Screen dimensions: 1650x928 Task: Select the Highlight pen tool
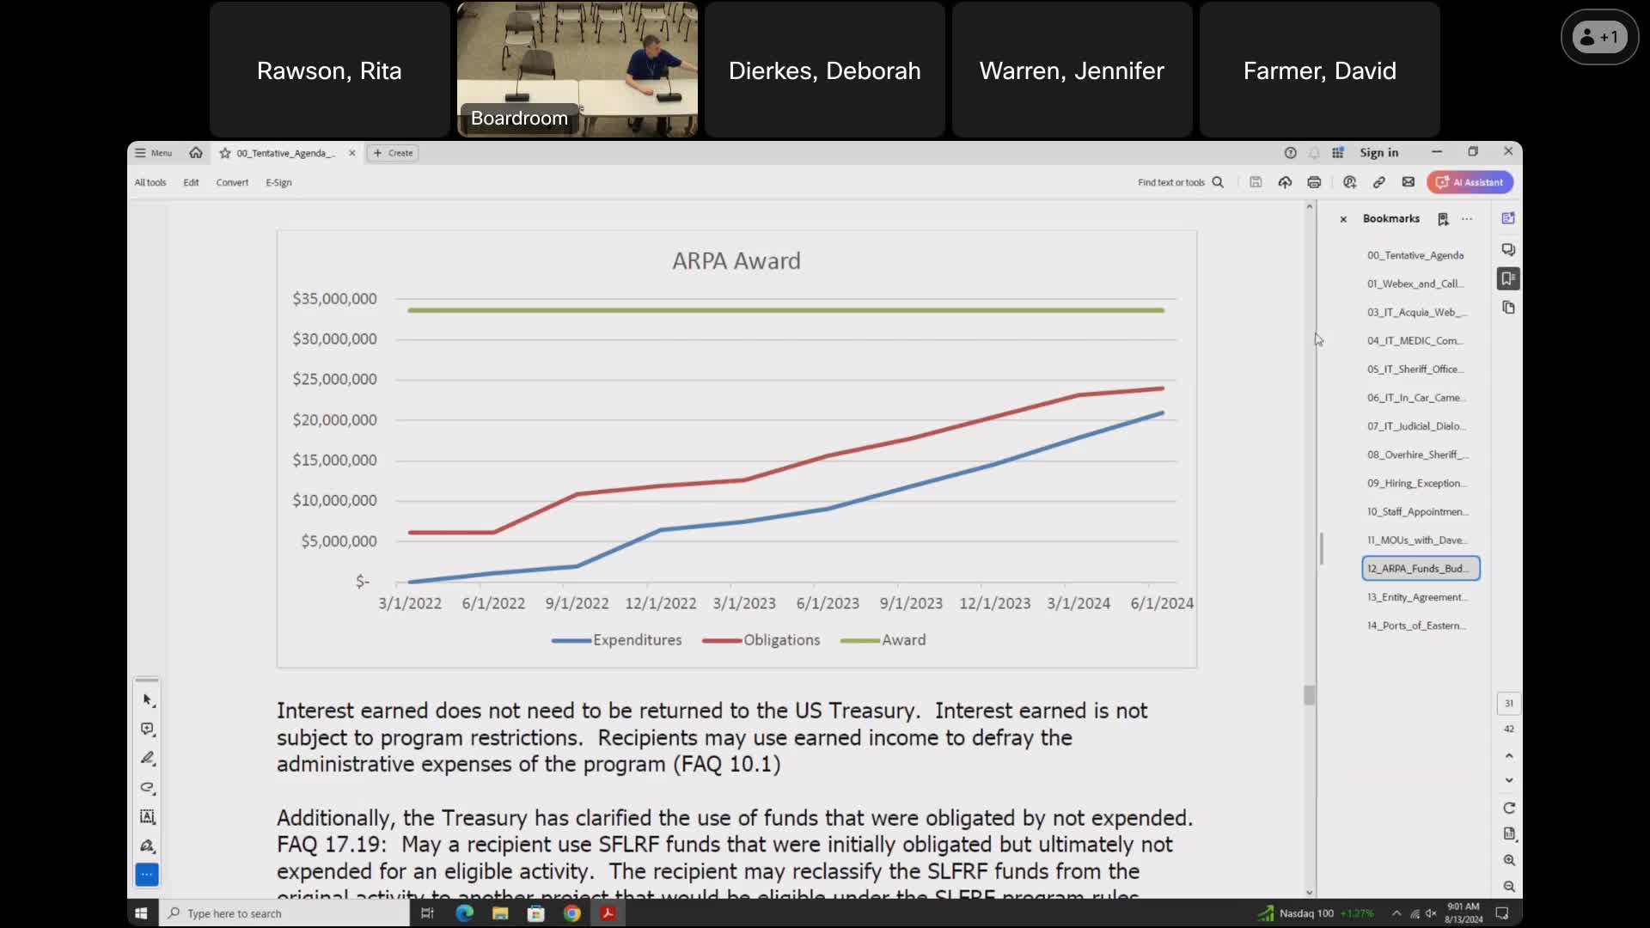148,758
